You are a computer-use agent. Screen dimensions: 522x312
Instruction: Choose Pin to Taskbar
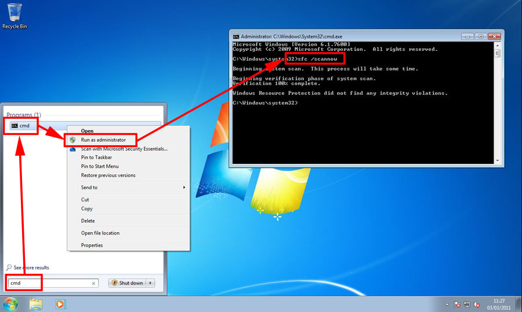coord(96,157)
